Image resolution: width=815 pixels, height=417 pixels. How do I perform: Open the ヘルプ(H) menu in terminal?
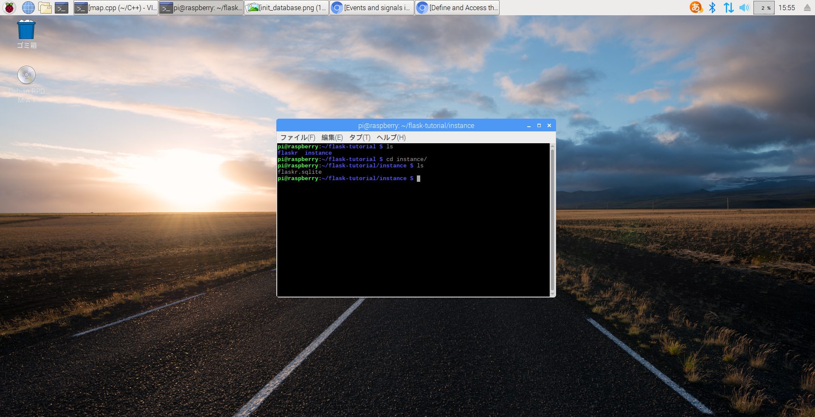[391, 137]
